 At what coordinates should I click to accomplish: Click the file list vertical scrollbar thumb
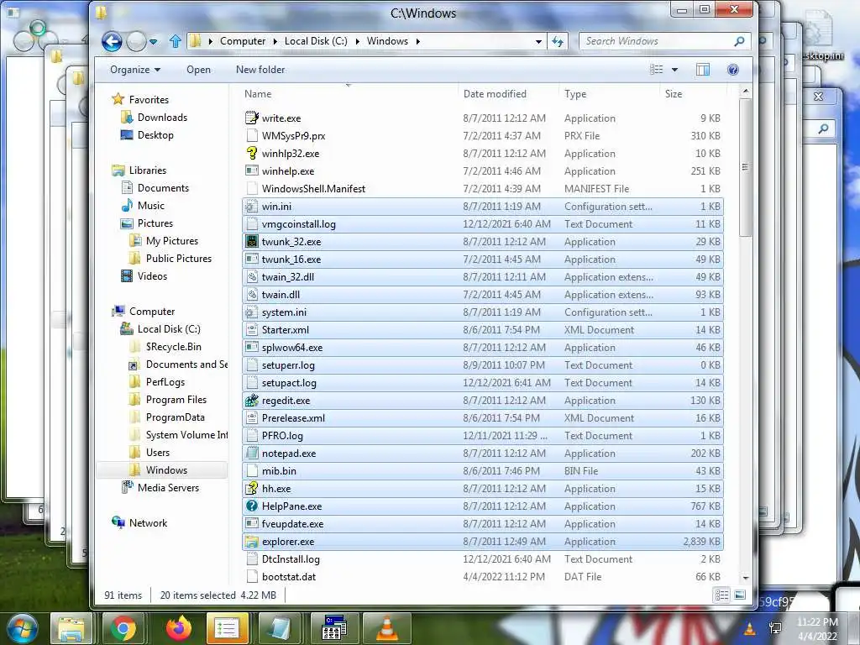(x=745, y=167)
